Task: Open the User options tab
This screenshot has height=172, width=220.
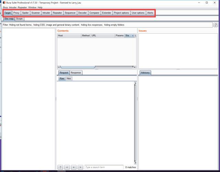Action: tap(138, 13)
